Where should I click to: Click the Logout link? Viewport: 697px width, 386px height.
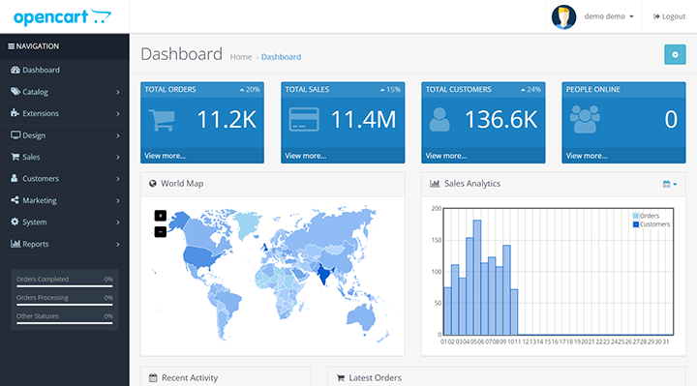pyautogui.click(x=670, y=16)
